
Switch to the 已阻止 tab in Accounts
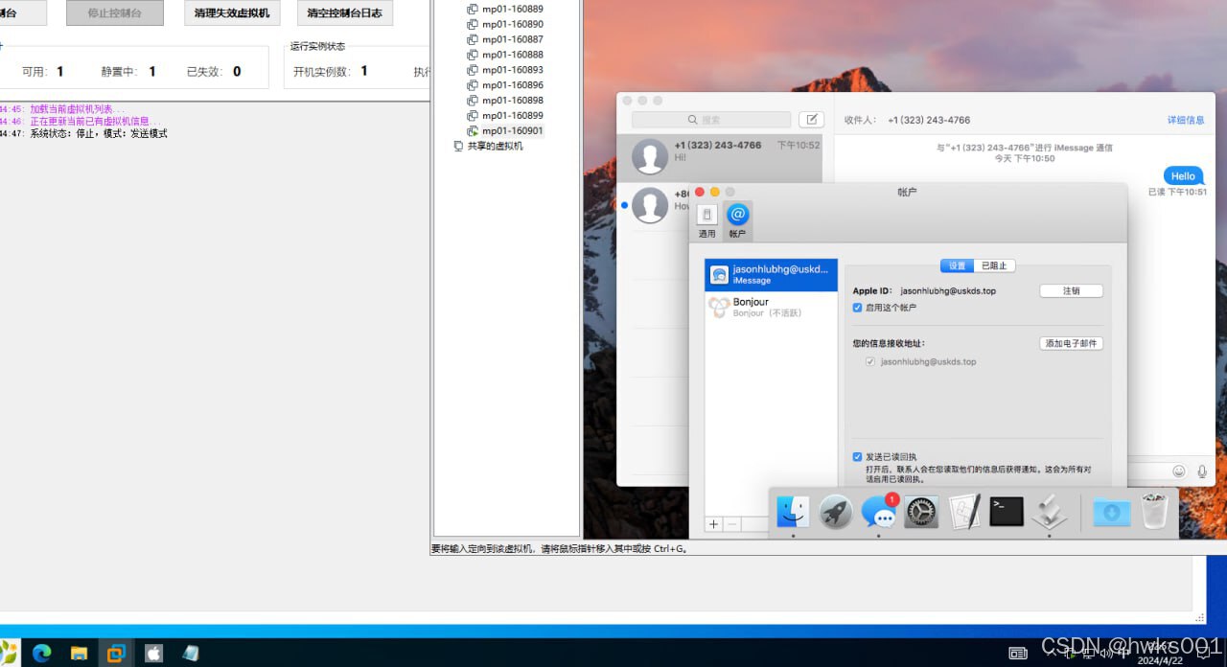pos(995,265)
